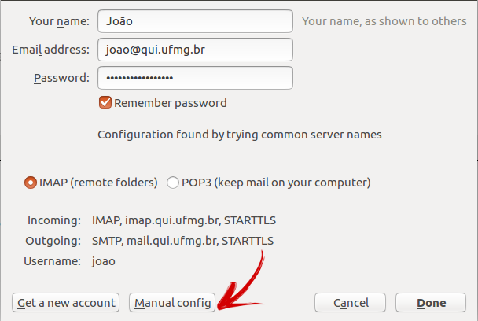Click the red arrow pointing at Manual config
The image size is (478, 321).
(241, 282)
